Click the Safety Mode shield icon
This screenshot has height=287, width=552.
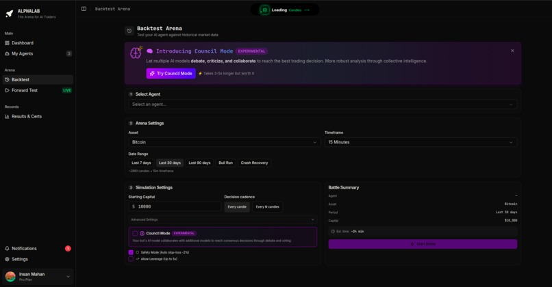(x=137, y=252)
